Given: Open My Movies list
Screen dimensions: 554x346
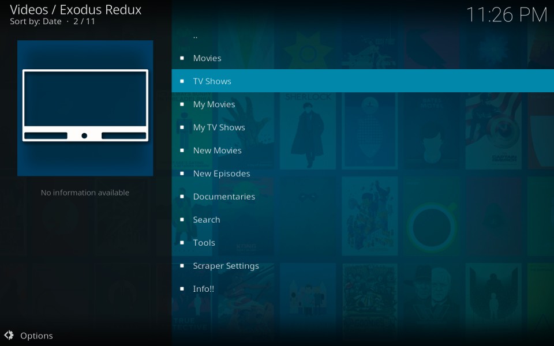Looking at the screenshot, I should pyautogui.click(x=362, y=104).
